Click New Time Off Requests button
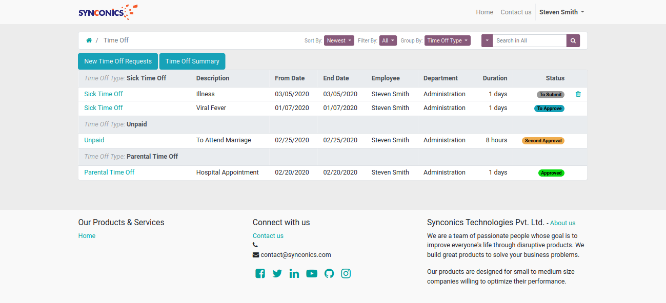This screenshot has height=303, width=666. coord(118,61)
